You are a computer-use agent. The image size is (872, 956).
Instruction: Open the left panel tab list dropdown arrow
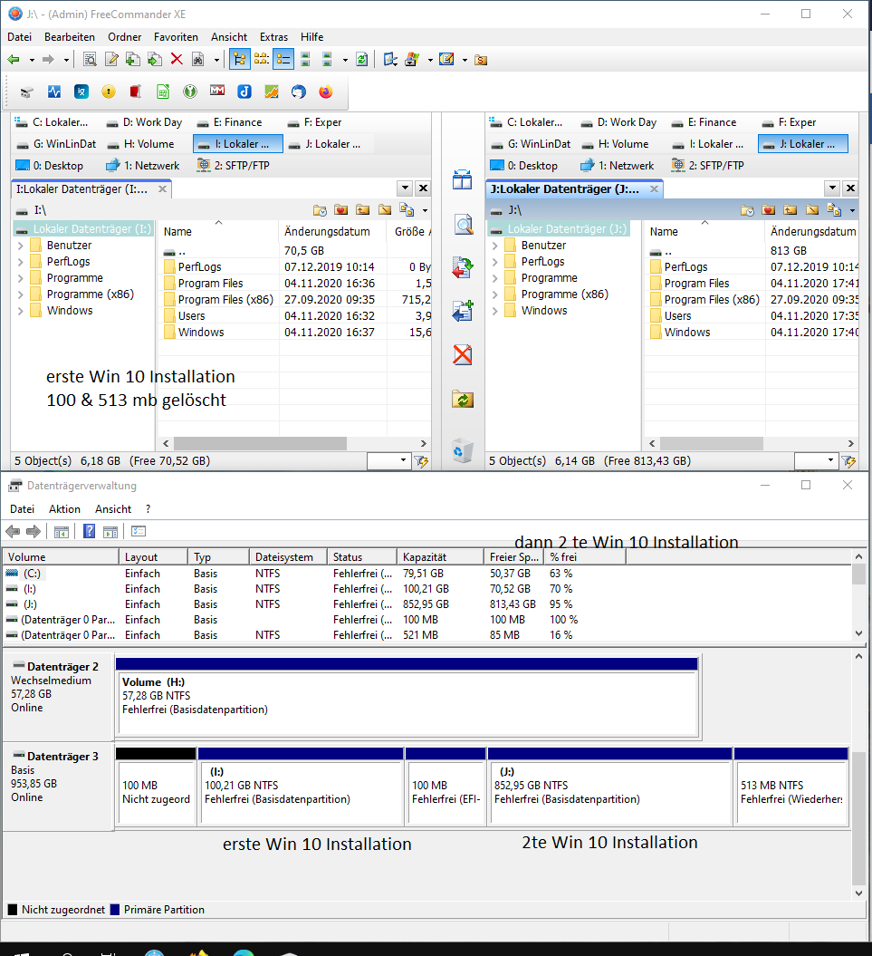pos(405,188)
